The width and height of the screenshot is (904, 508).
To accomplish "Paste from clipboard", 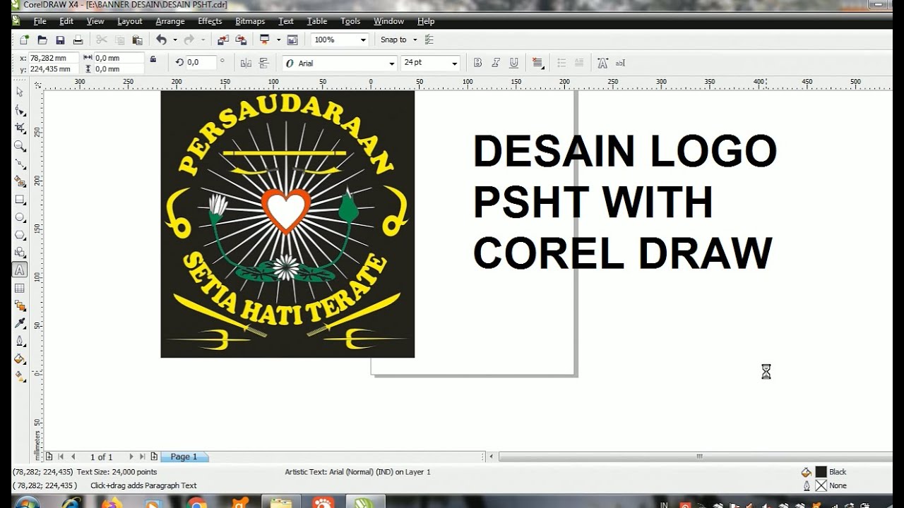I will (138, 40).
